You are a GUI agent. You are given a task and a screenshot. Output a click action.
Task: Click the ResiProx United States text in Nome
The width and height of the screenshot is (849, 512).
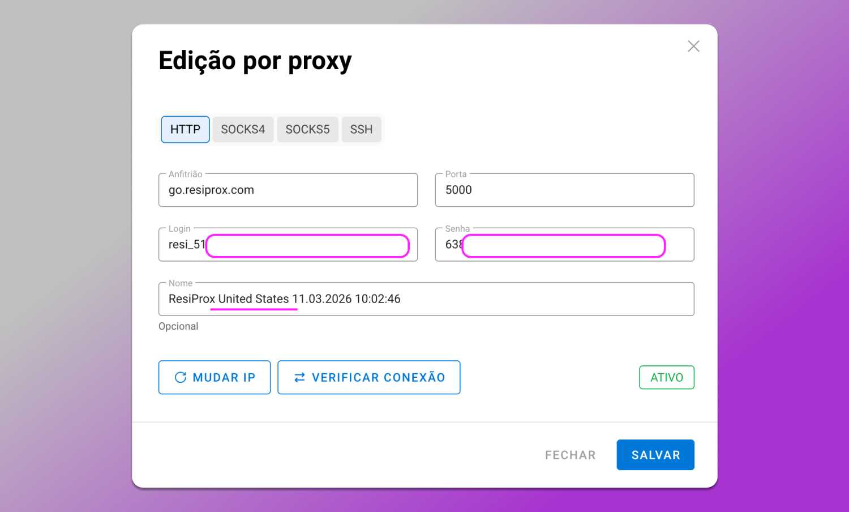tap(228, 298)
